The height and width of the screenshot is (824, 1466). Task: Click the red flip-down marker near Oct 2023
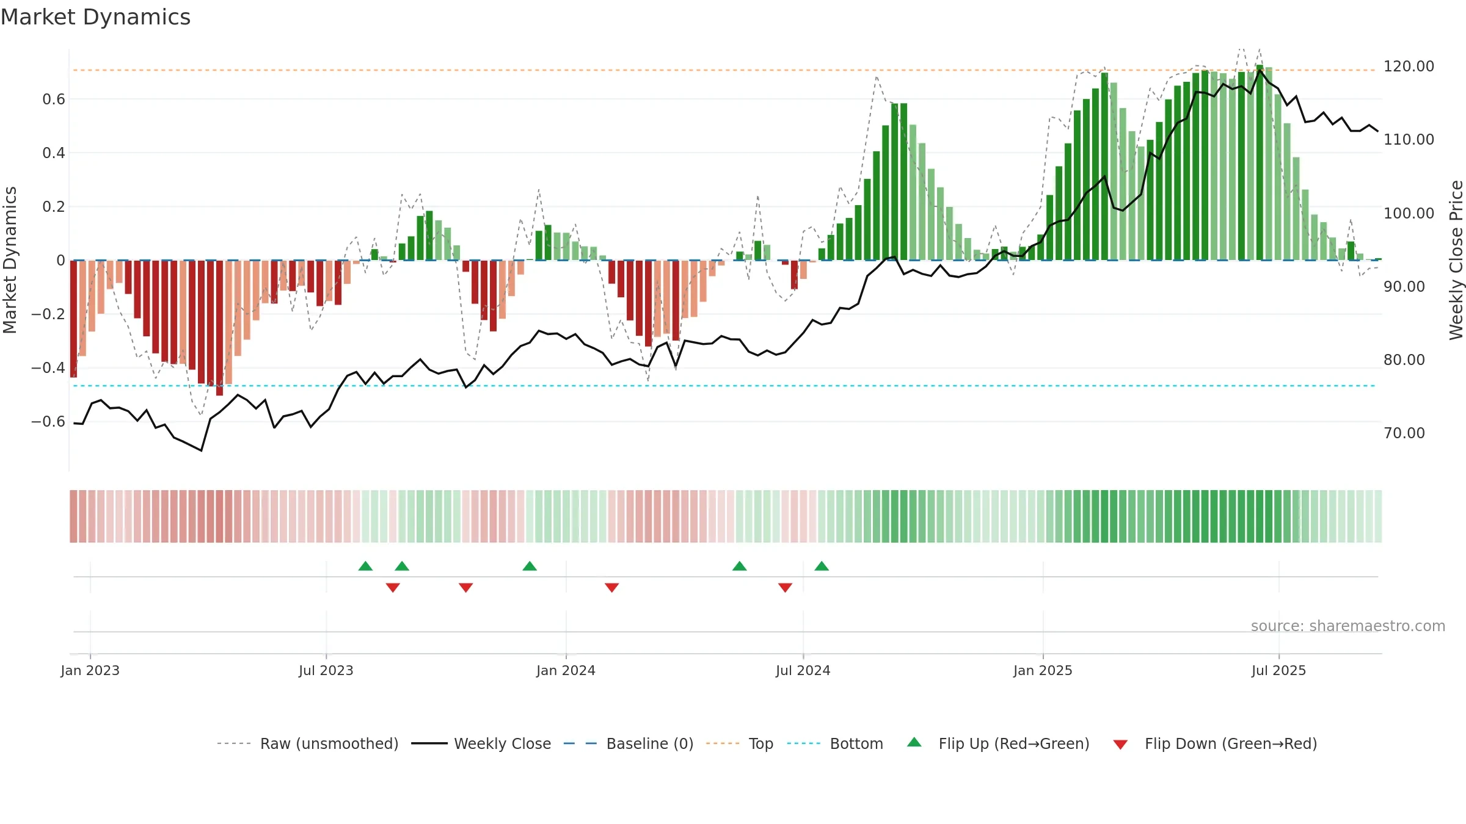click(x=466, y=587)
